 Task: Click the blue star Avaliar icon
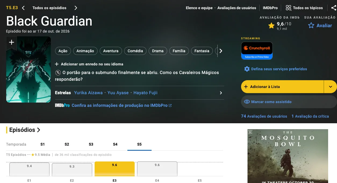311,26
